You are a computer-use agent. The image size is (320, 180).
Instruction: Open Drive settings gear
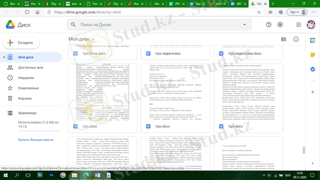280,25
